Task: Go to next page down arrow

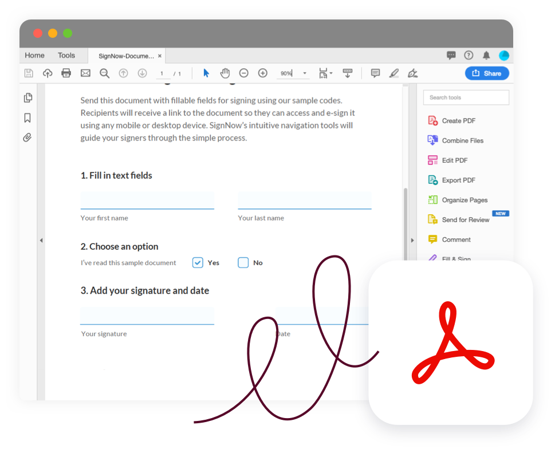Action: 142,73
